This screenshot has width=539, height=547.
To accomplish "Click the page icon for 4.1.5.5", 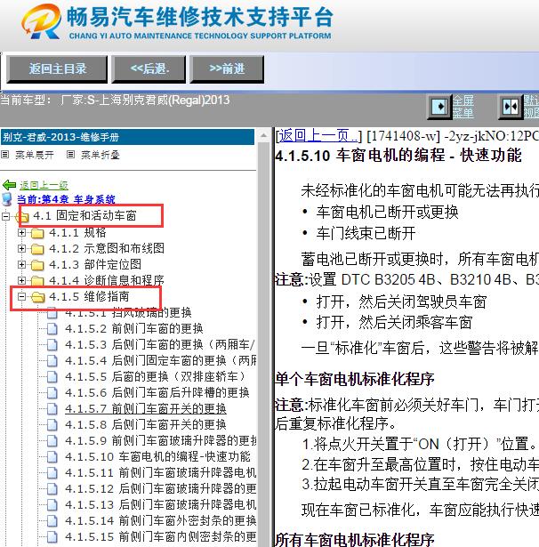I will click(52, 377).
